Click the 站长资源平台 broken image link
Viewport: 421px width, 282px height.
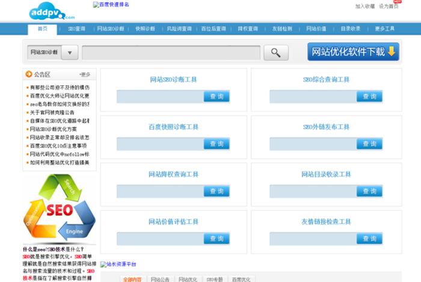[118, 264]
